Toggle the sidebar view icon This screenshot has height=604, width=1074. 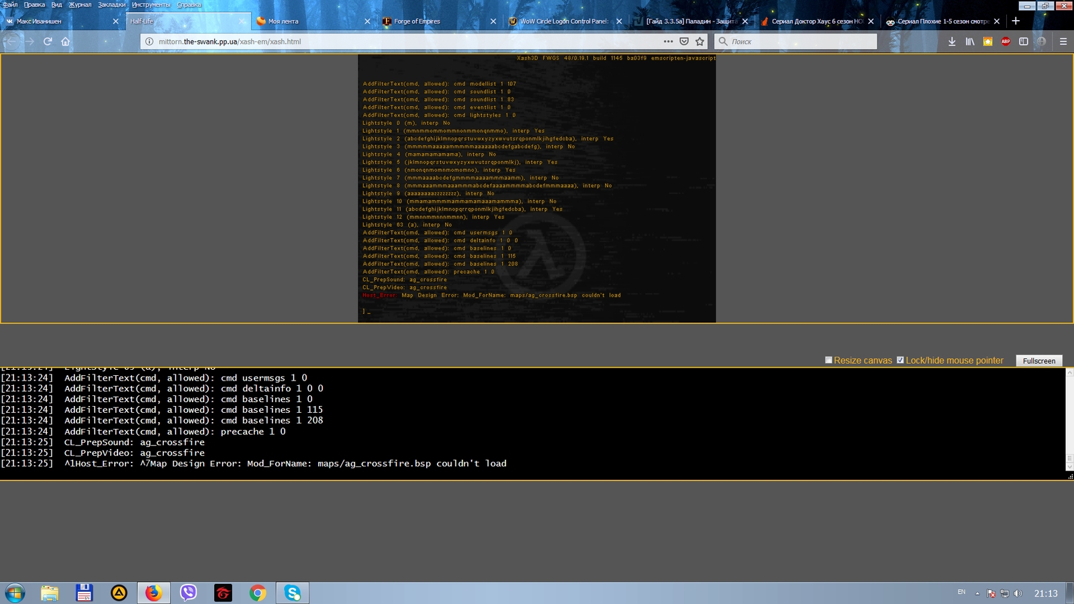click(1024, 42)
